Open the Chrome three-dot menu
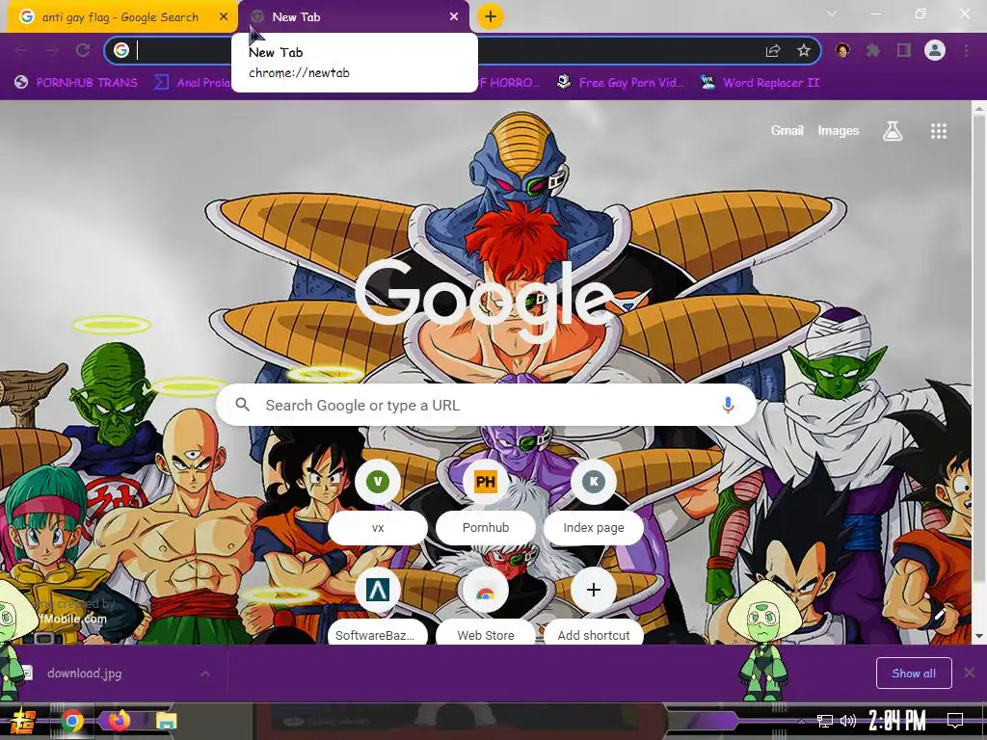This screenshot has width=987, height=740. [966, 50]
